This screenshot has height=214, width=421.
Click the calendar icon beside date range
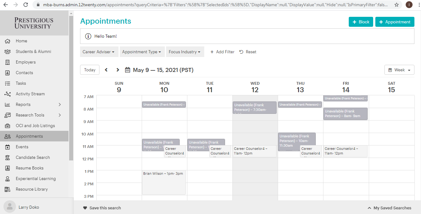128,70
